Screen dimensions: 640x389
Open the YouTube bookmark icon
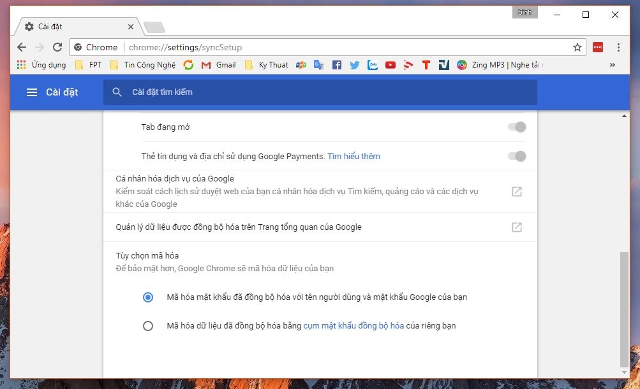coord(391,65)
